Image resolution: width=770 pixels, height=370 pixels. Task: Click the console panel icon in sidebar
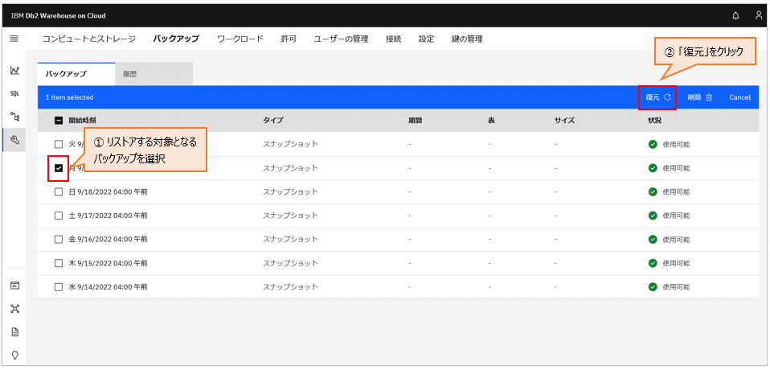coord(14,286)
